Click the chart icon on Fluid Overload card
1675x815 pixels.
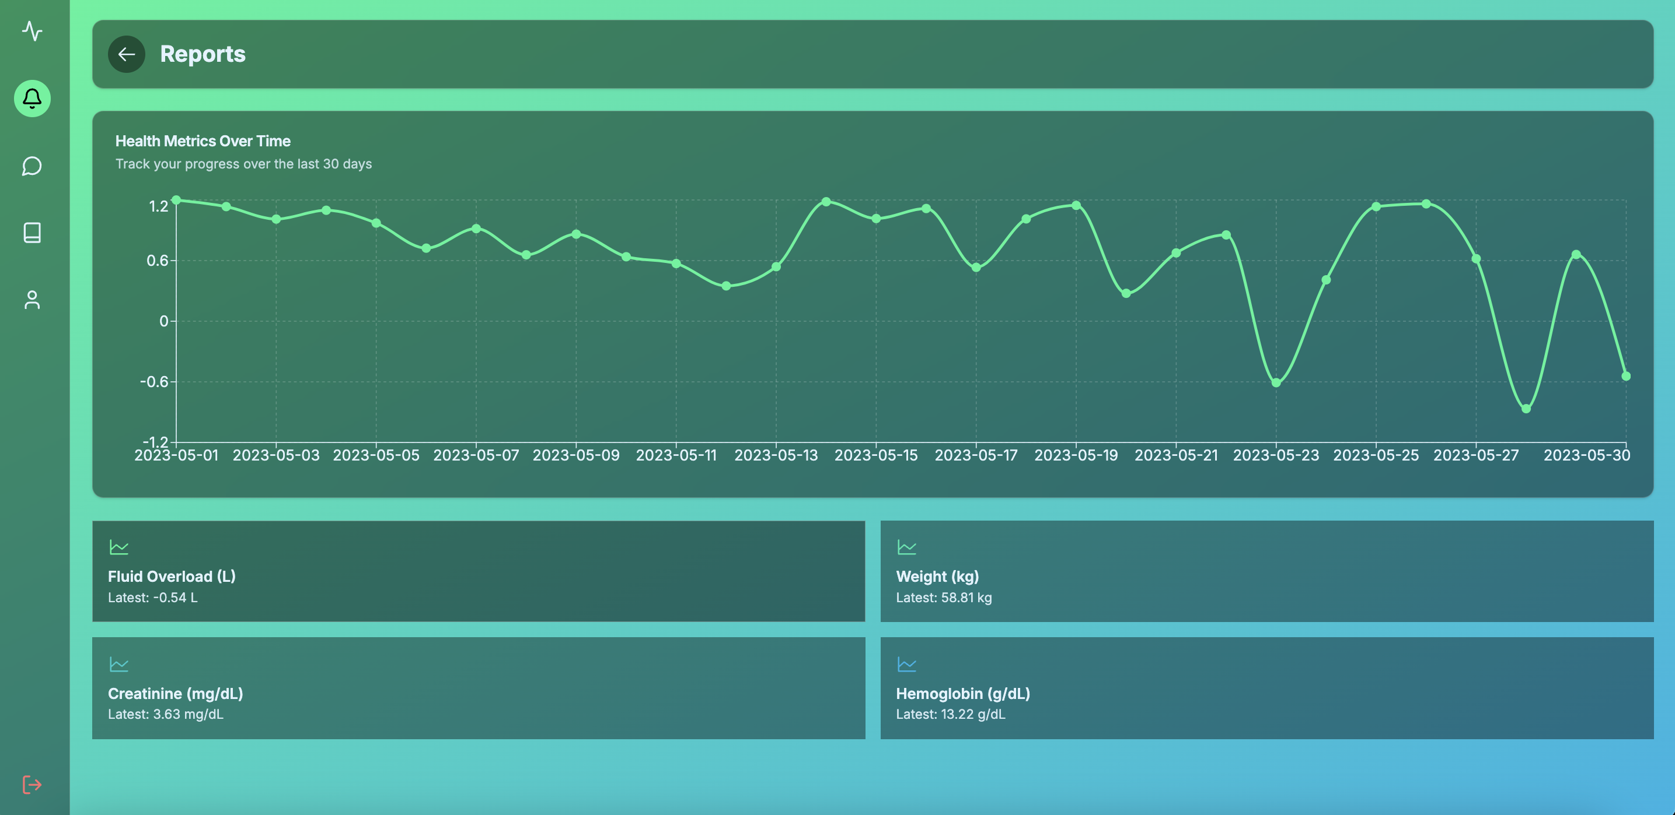coord(120,547)
